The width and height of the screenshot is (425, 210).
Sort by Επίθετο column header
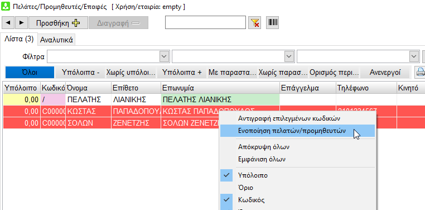(x=136, y=88)
